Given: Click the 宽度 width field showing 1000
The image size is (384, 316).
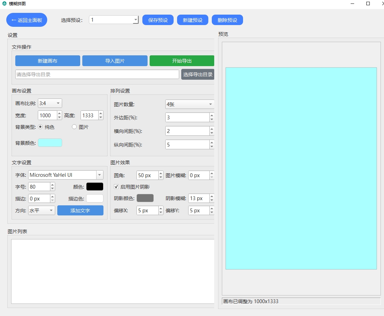Looking at the screenshot, I should click(48, 116).
